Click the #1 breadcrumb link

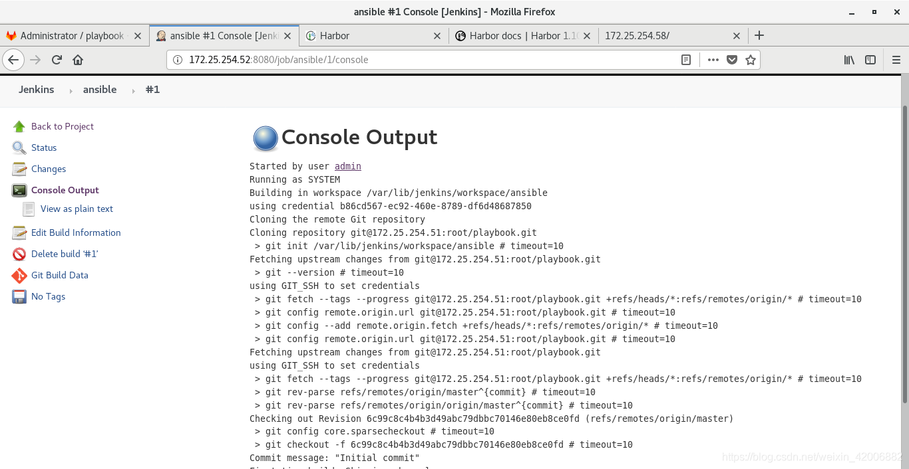click(x=152, y=90)
